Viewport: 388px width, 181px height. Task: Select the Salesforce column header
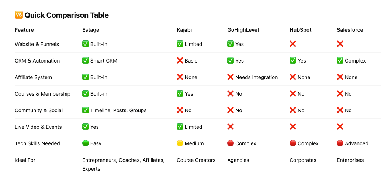tap(350, 30)
